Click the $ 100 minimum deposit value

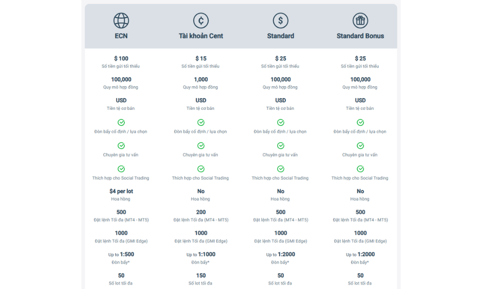click(121, 59)
